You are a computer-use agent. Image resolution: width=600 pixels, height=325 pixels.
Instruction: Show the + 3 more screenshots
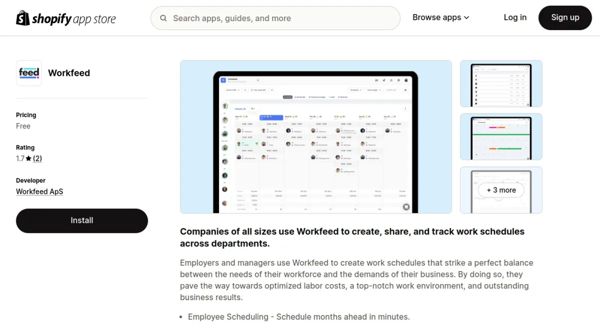point(501,190)
